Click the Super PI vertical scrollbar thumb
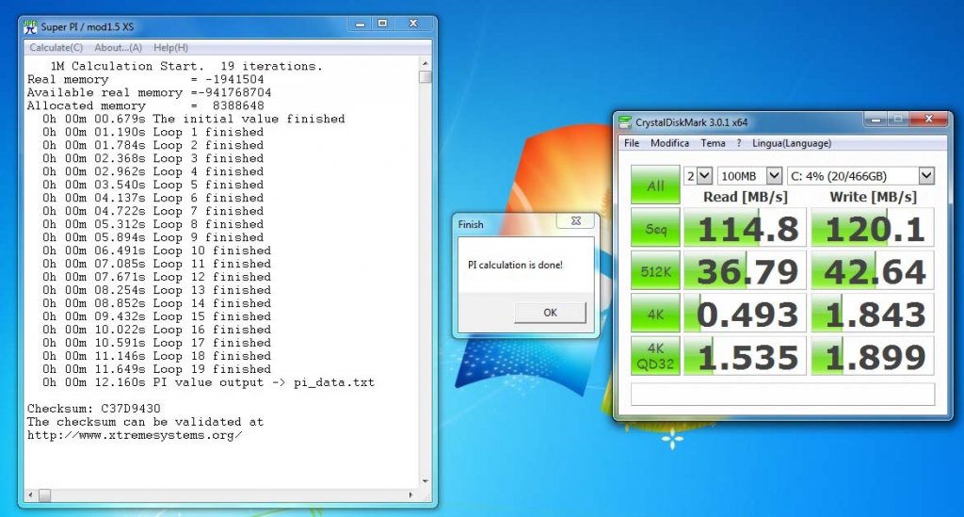The width and height of the screenshot is (964, 517). (425, 77)
